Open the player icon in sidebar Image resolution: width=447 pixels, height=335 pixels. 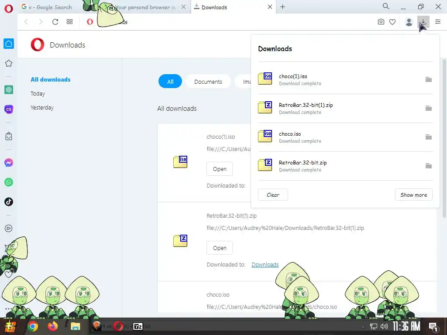click(x=9, y=228)
